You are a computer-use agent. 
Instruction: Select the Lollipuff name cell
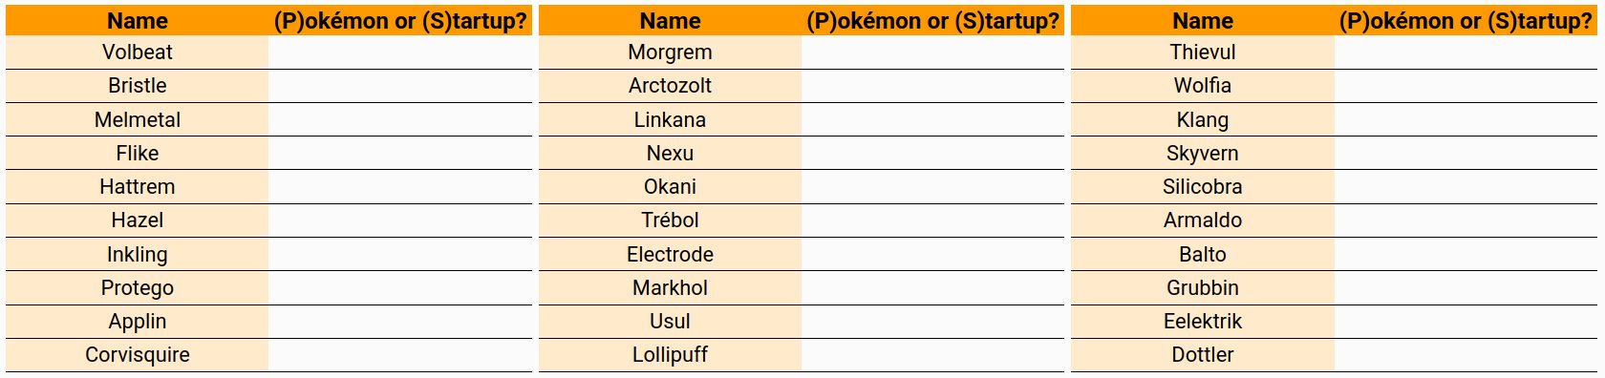[x=670, y=355]
